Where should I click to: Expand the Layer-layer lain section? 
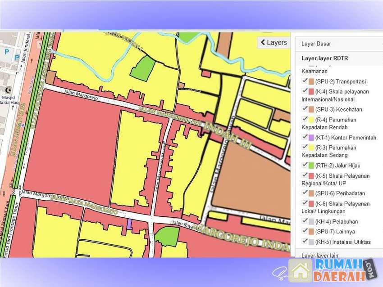(319, 256)
